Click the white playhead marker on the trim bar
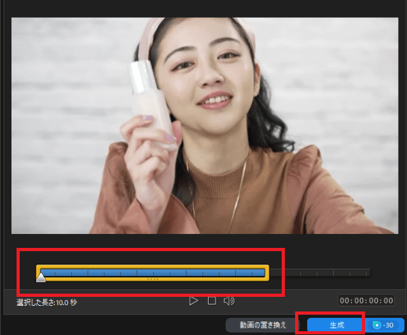 (x=41, y=277)
